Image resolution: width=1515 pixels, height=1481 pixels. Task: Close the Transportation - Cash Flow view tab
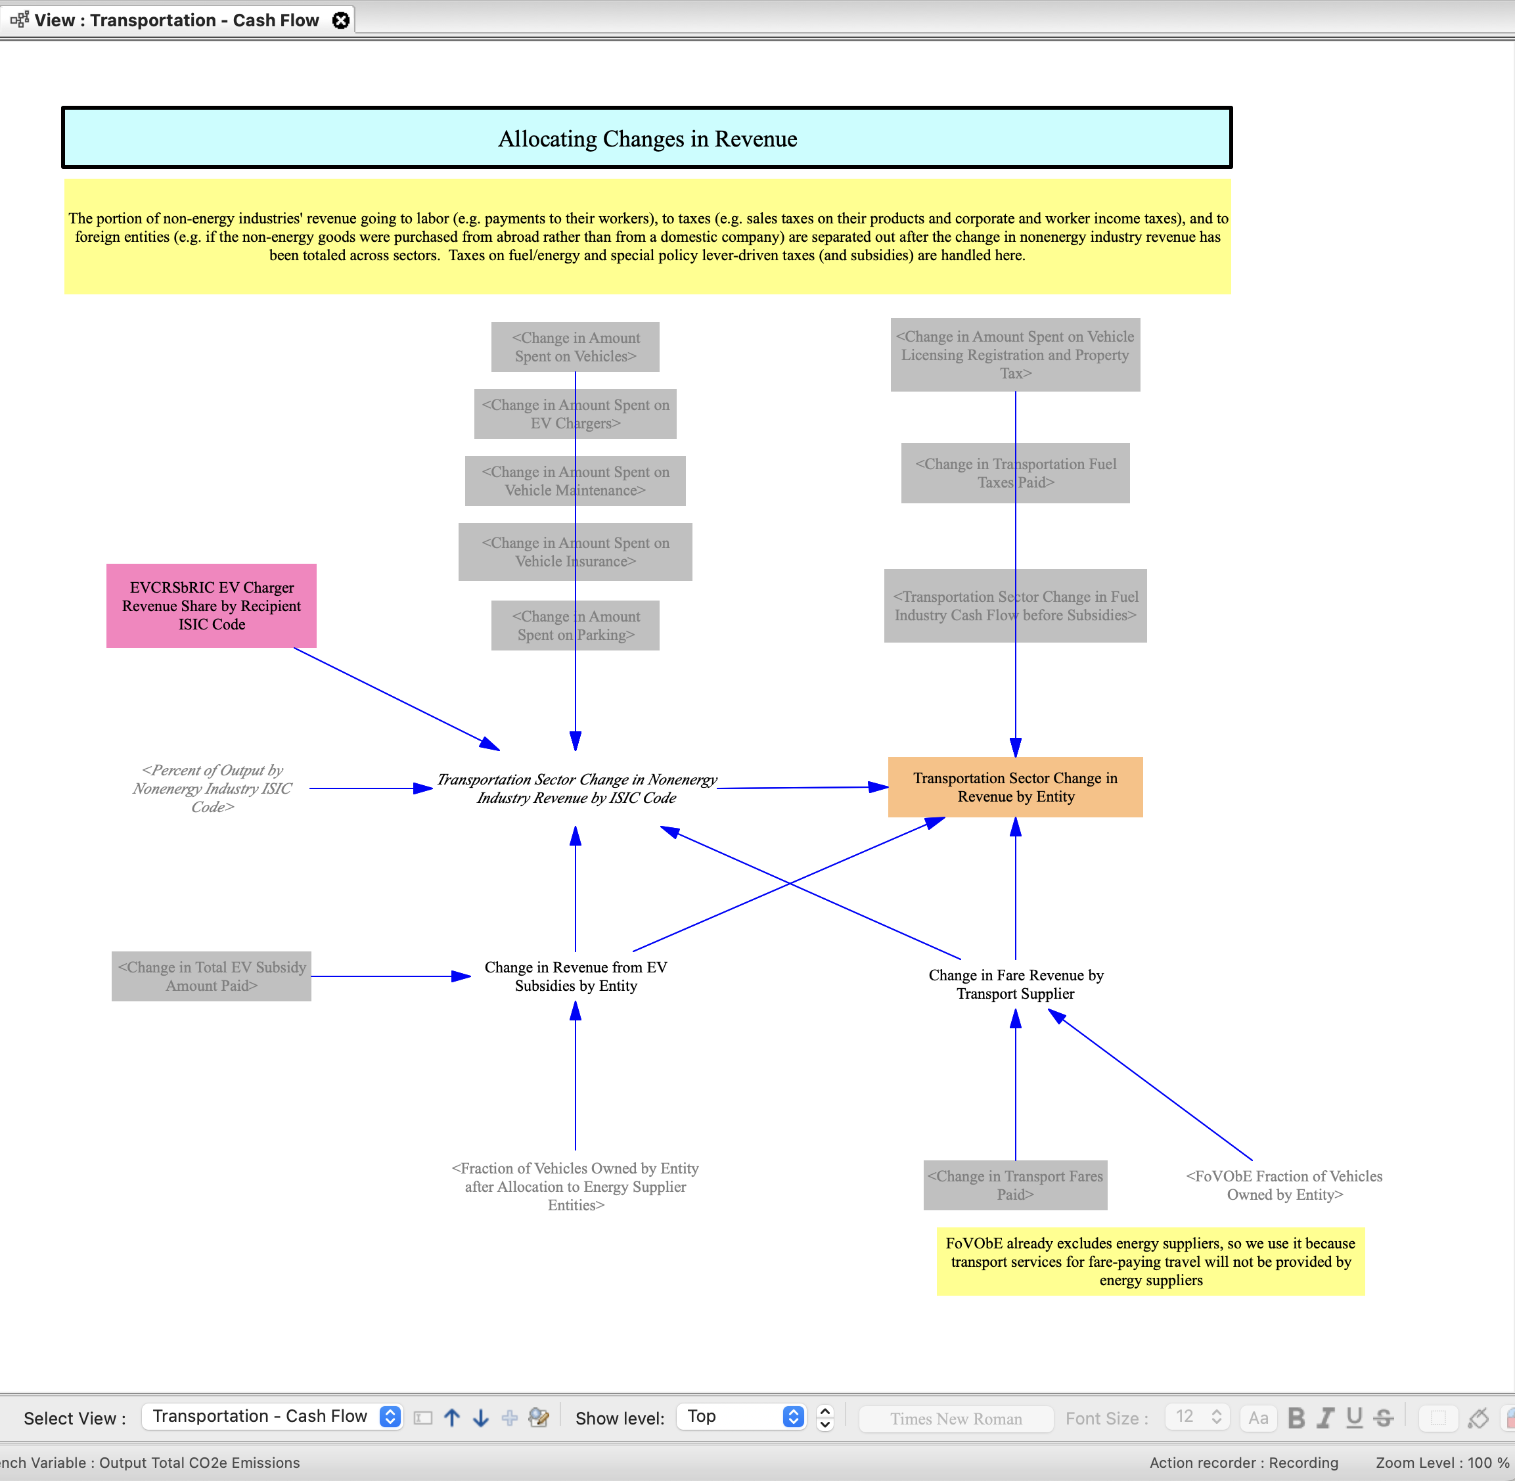coord(340,20)
